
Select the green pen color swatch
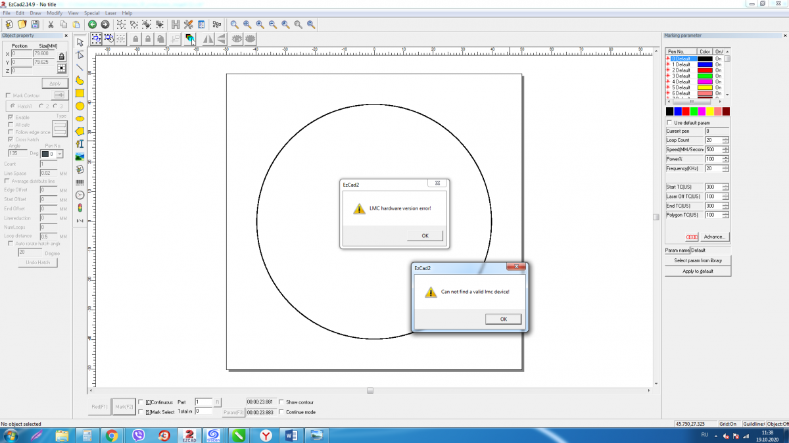pos(694,112)
